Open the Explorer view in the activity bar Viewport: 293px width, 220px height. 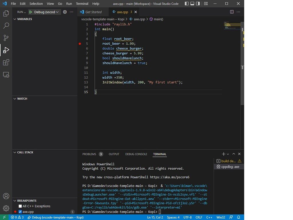[6, 13]
